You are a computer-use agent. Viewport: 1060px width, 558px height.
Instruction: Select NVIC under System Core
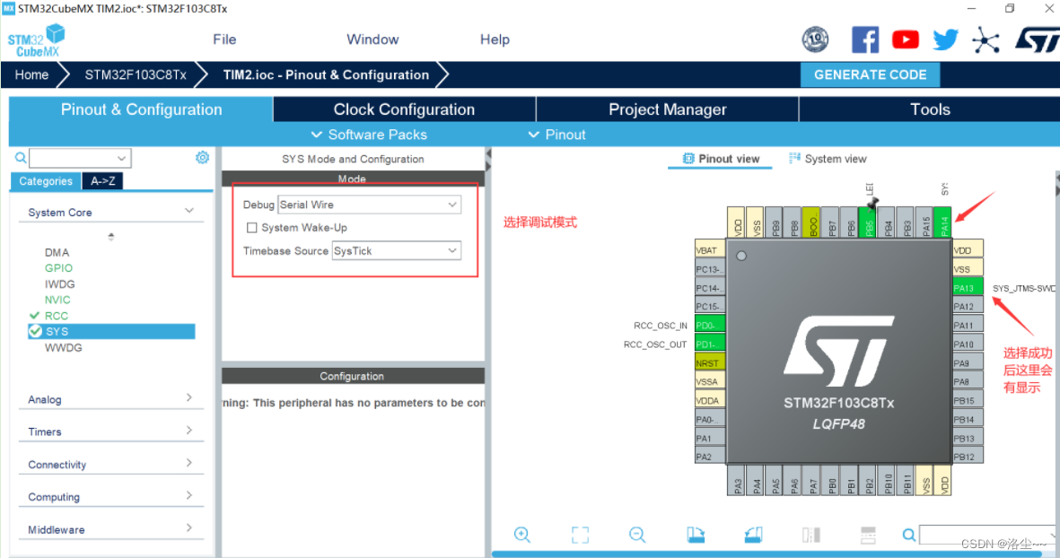pos(57,300)
